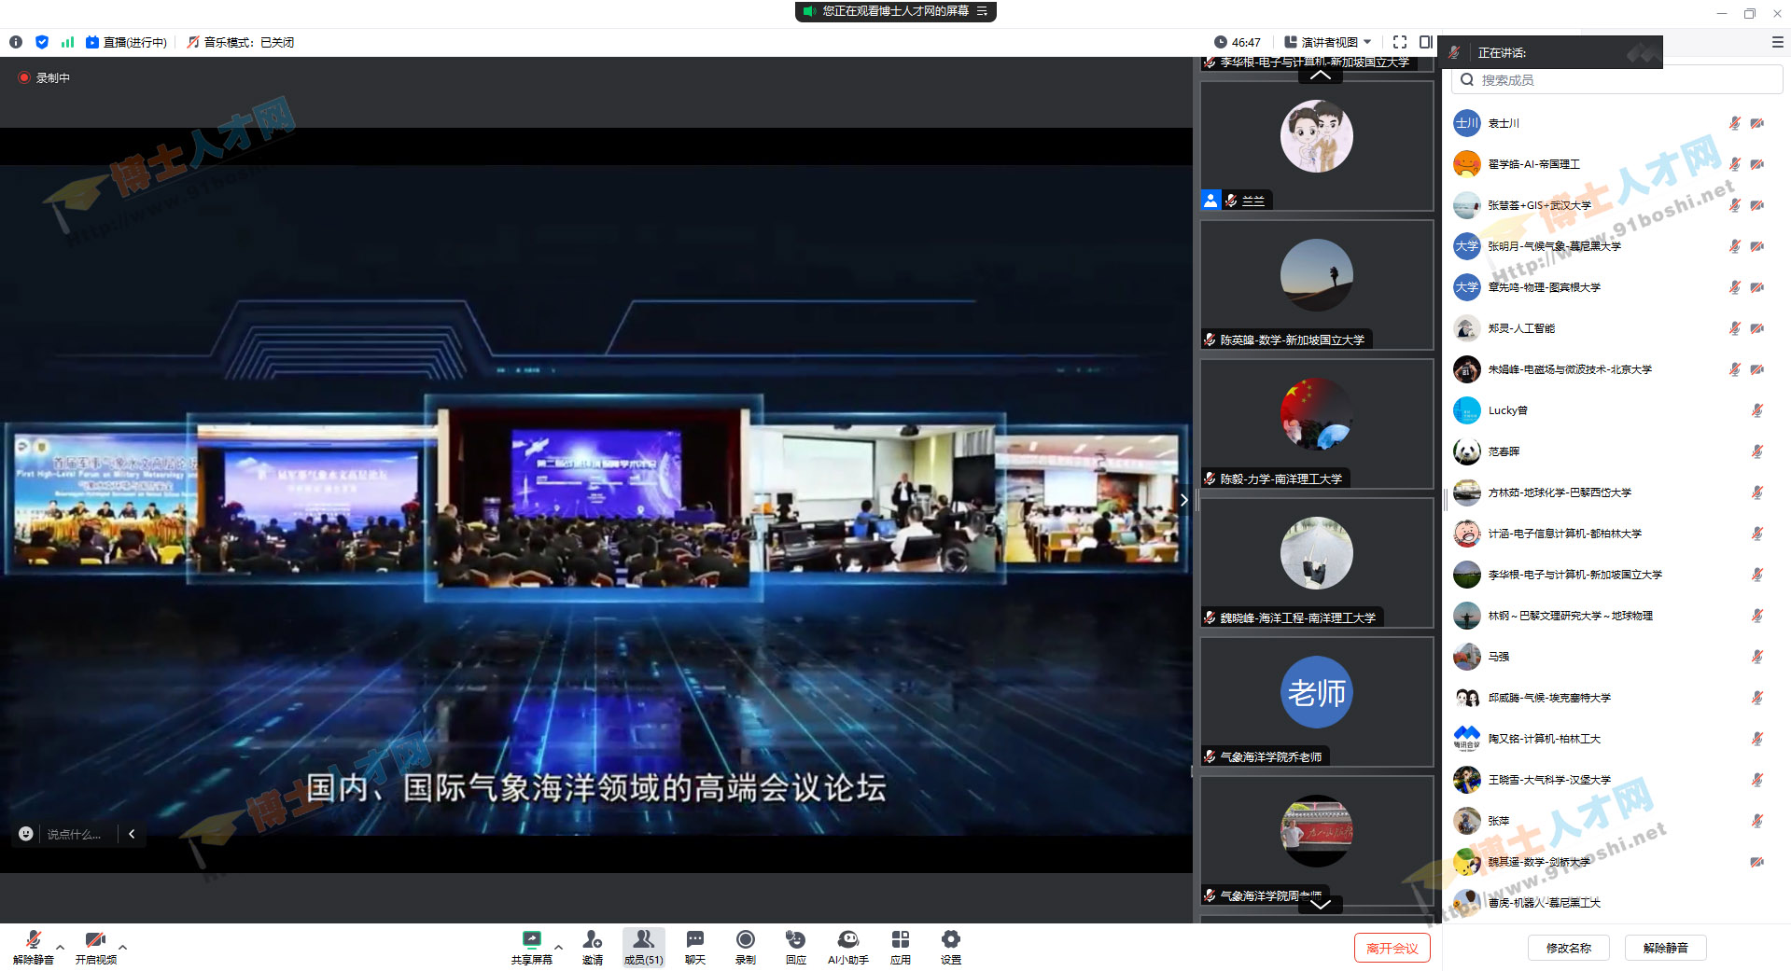Select member 张明月-气候气象-慕尼黑大学
1791x971 pixels.
(x=1615, y=246)
